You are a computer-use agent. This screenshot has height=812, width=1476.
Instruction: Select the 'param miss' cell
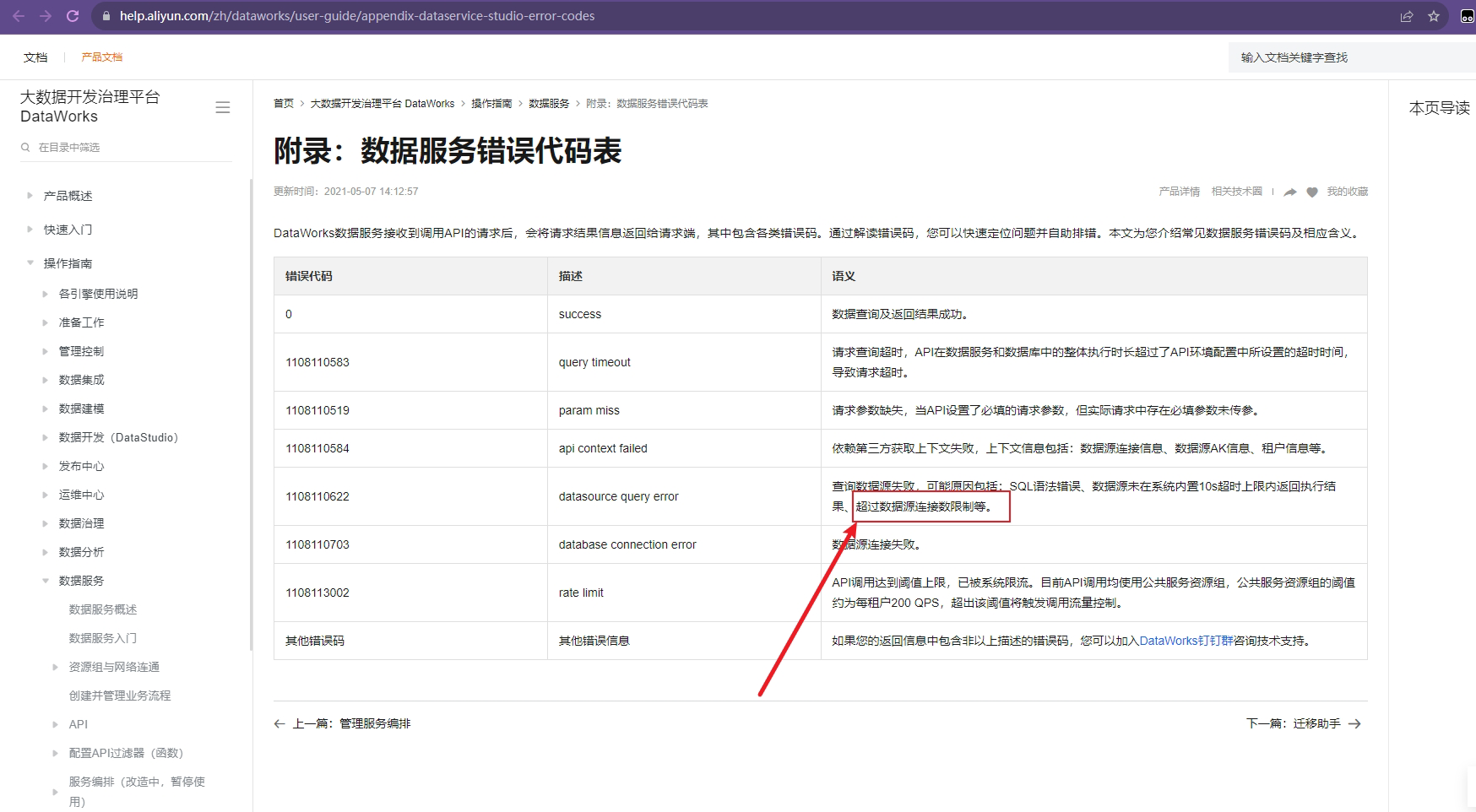click(x=684, y=410)
